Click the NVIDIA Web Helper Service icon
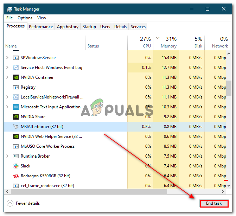The image size is (236, 216). pyautogui.click(x=16, y=136)
